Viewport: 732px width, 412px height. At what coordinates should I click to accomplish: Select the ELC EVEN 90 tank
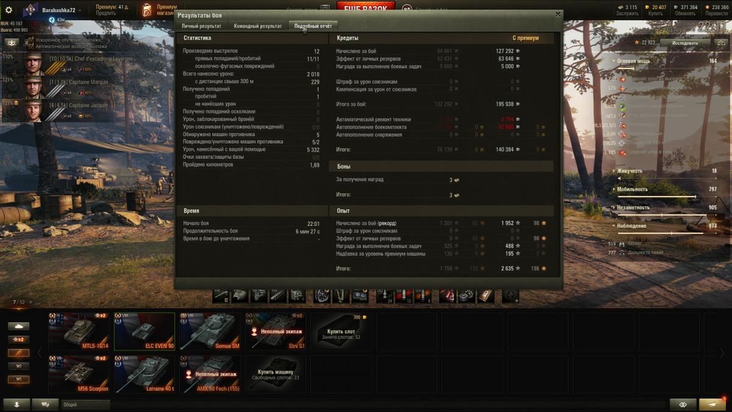(144, 331)
